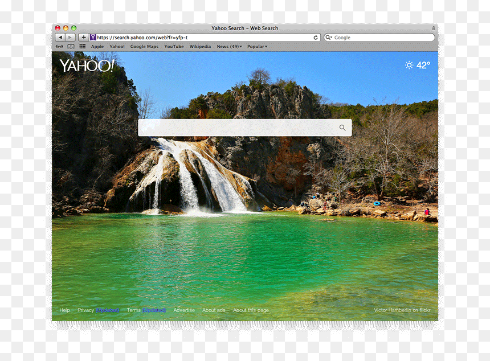The image size is (490, 361).
Task: Open the Google Maps bookmark
Action: tap(144, 47)
